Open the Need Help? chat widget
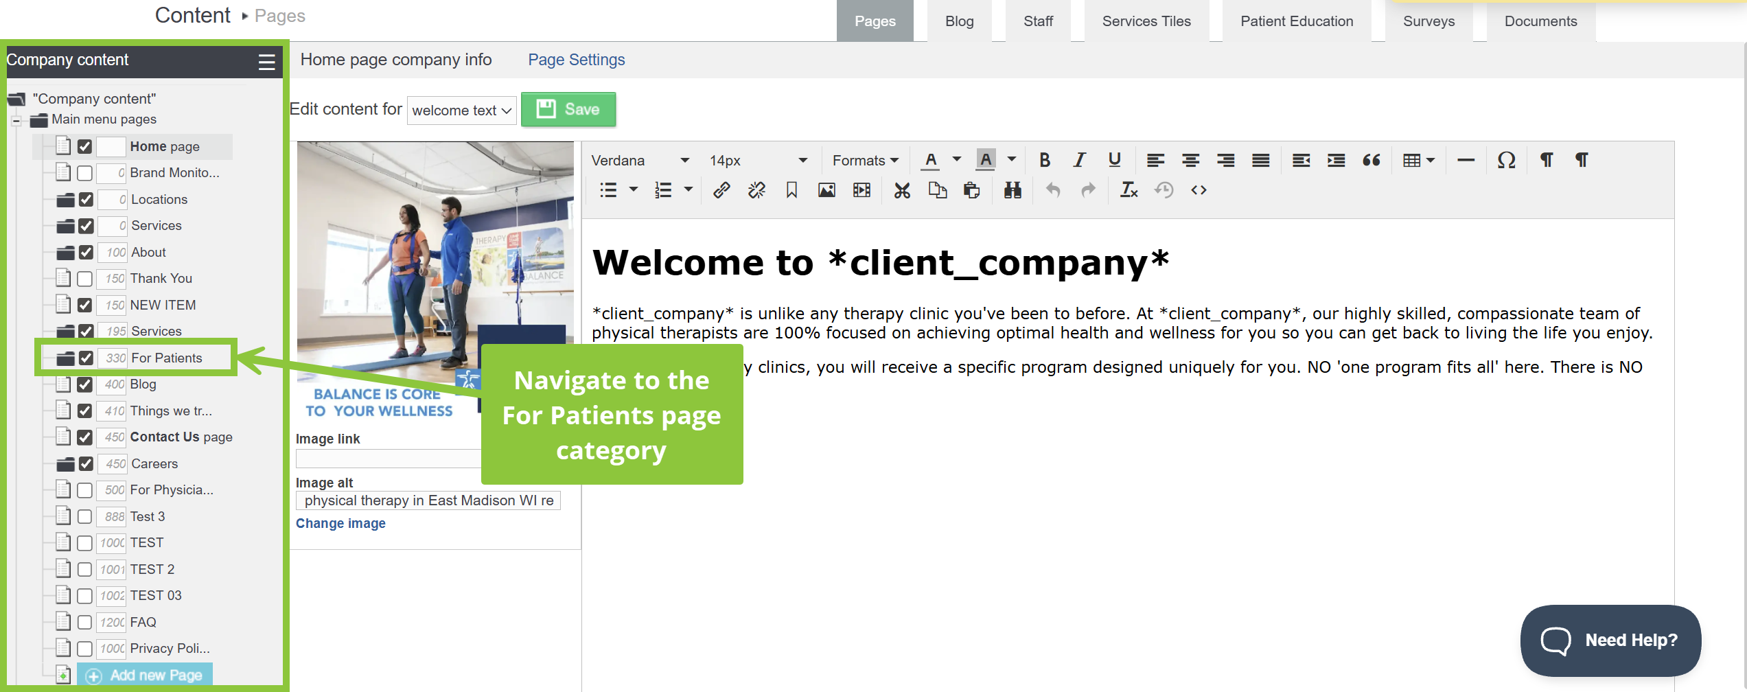 1610,641
